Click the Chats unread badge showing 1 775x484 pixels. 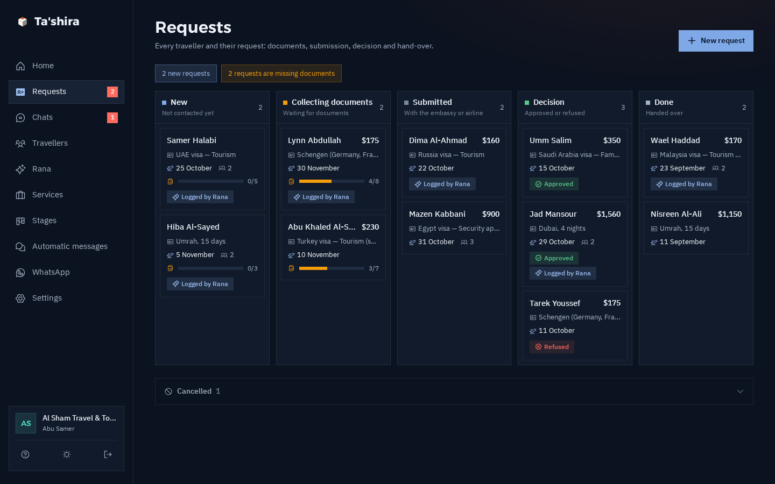pyautogui.click(x=112, y=118)
